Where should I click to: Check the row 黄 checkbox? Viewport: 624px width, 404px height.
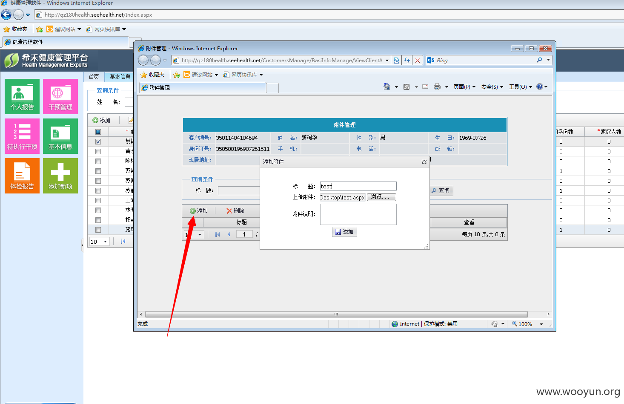pyautogui.click(x=98, y=151)
